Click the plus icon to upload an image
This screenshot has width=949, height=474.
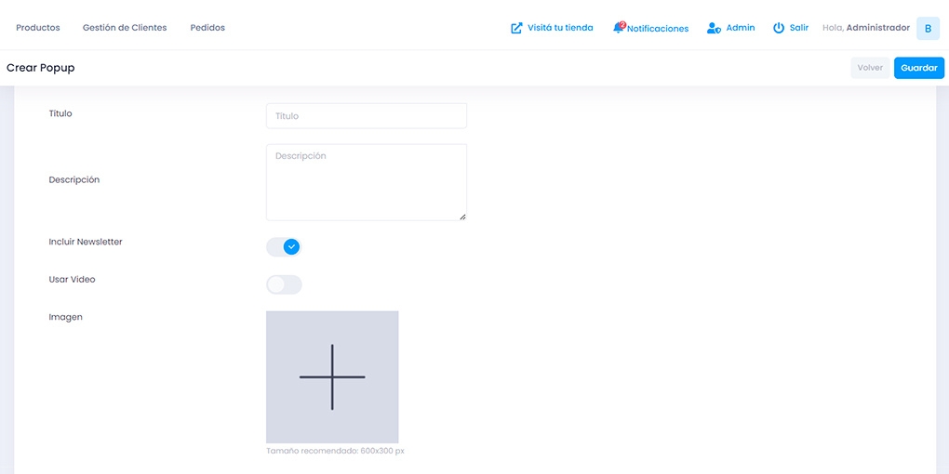click(x=332, y=377)
